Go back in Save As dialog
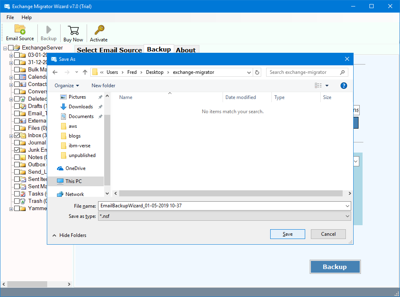Screen dimensions: 400x297 [55, 72]
